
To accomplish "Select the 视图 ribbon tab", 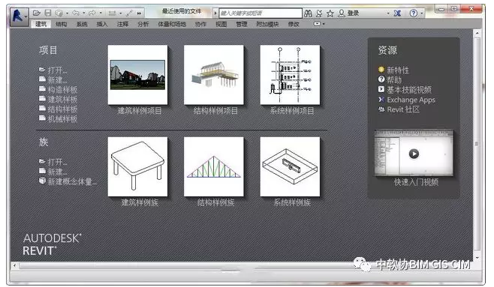I will pos(221,24).
